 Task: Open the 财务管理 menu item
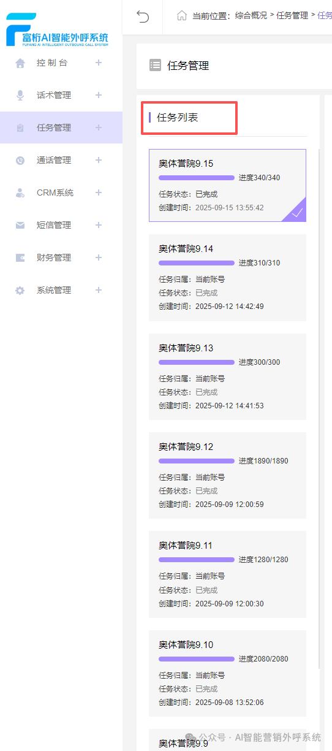[x=61, y=257]
